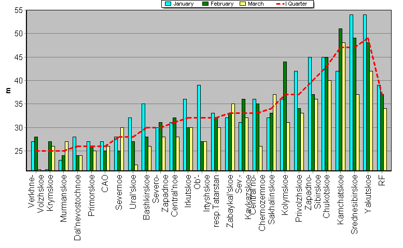Click the 'Zabaykal'skoe' axis label
Viewport: 403px width, 248px height.
click(x=230, y=201)
